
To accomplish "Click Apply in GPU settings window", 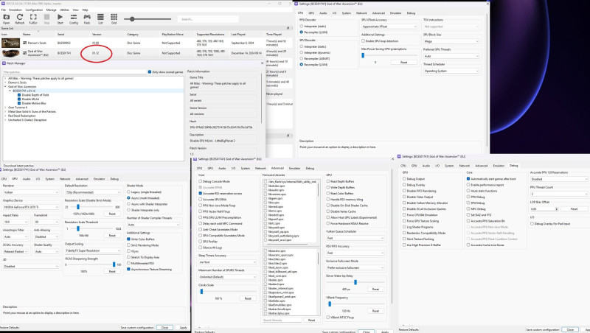I will (183, 328).
